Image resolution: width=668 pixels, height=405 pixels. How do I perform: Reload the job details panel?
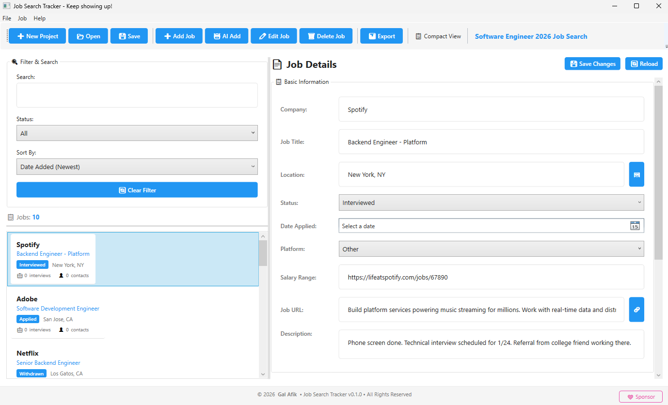click(644, 63)
